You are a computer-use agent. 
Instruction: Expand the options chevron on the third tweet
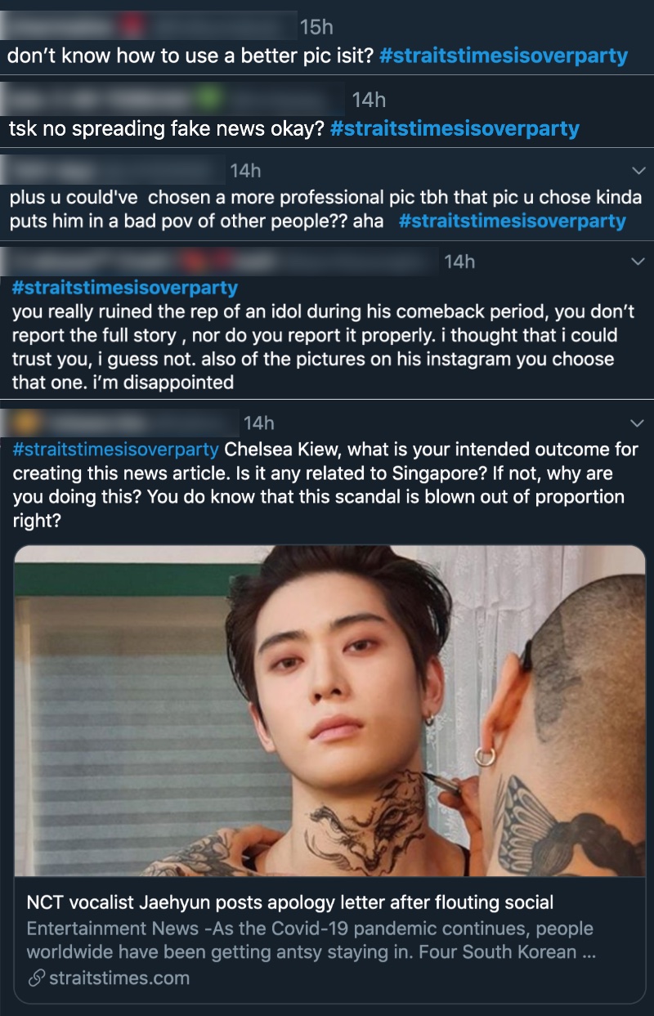[x=639, y=170]
